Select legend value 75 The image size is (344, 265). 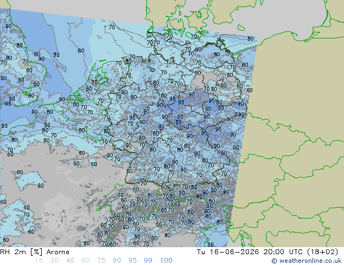click(101, 261)
